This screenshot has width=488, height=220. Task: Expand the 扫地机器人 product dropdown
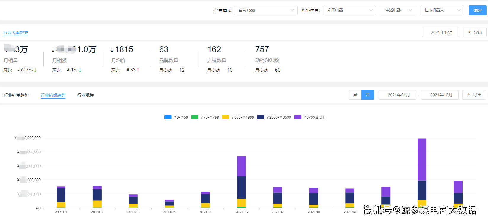pos(442,10)
